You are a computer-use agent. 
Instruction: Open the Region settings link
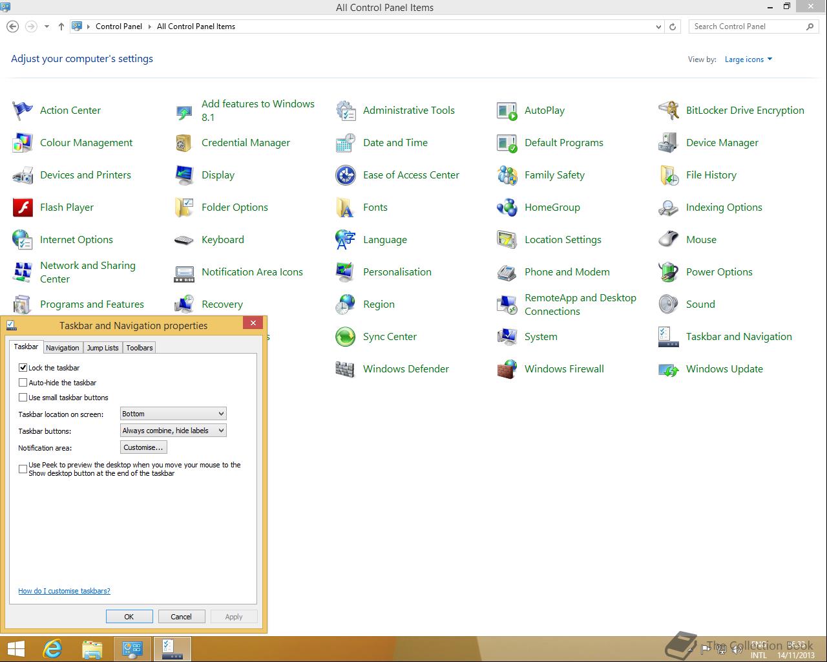point(379,304)
